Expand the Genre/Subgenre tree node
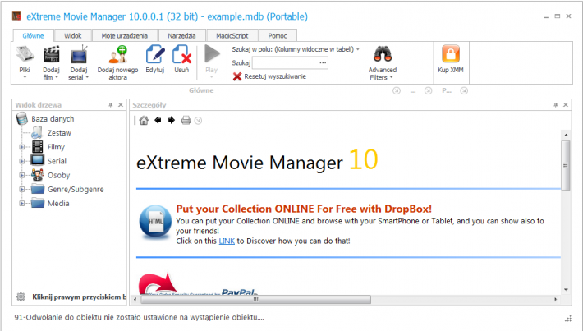 coord(22,189)
